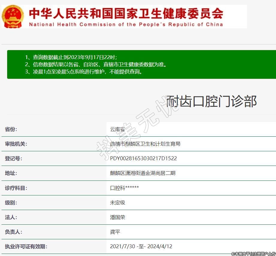This screenshot has width=276, height=256.
Task: Select the second notice line about 信息数据结果
Action: (95, 64)
